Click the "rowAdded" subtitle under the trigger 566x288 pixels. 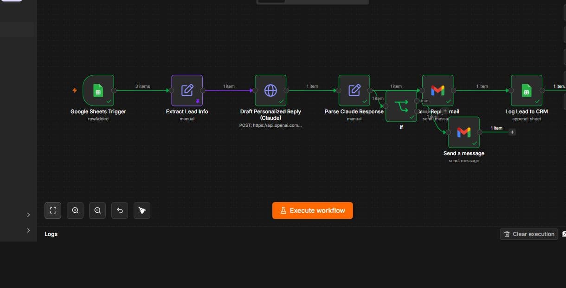pos(98,119)
